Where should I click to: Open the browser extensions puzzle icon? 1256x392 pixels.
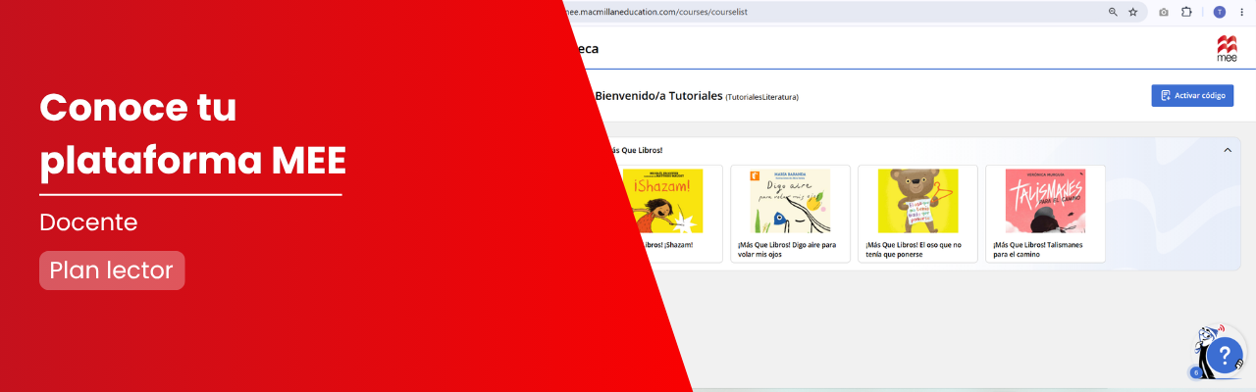point(1186,12)
